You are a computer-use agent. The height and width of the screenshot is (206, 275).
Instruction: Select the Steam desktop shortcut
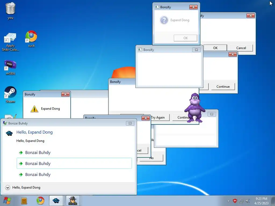[10, 95]
